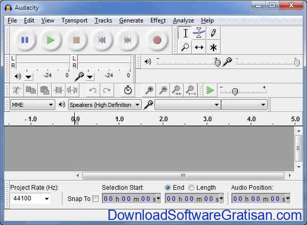
Task: Skip to Start of the project
Action: point(102,40)
